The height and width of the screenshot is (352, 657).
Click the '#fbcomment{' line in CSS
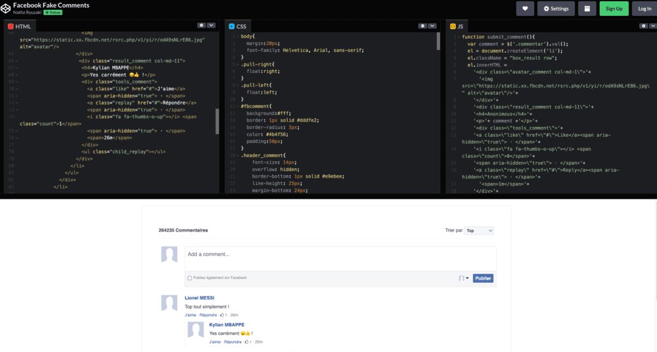tap(256, 107)
